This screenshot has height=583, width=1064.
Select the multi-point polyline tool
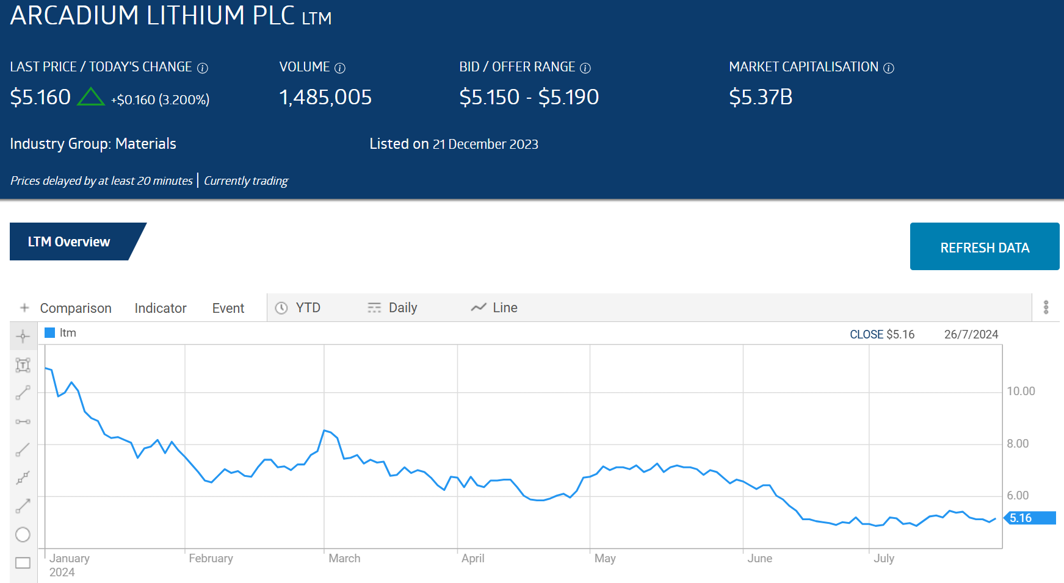23,478
